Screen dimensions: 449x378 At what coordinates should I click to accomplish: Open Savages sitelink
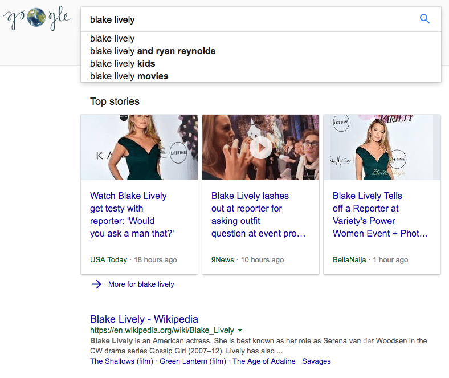(316, 361)
